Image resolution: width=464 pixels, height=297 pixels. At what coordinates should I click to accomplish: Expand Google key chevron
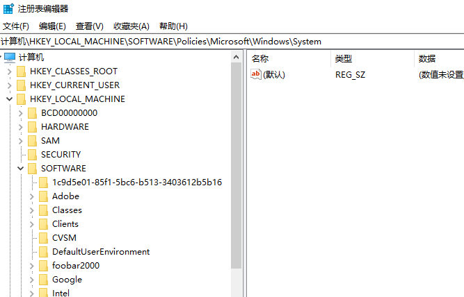click(x=32, y=280)
